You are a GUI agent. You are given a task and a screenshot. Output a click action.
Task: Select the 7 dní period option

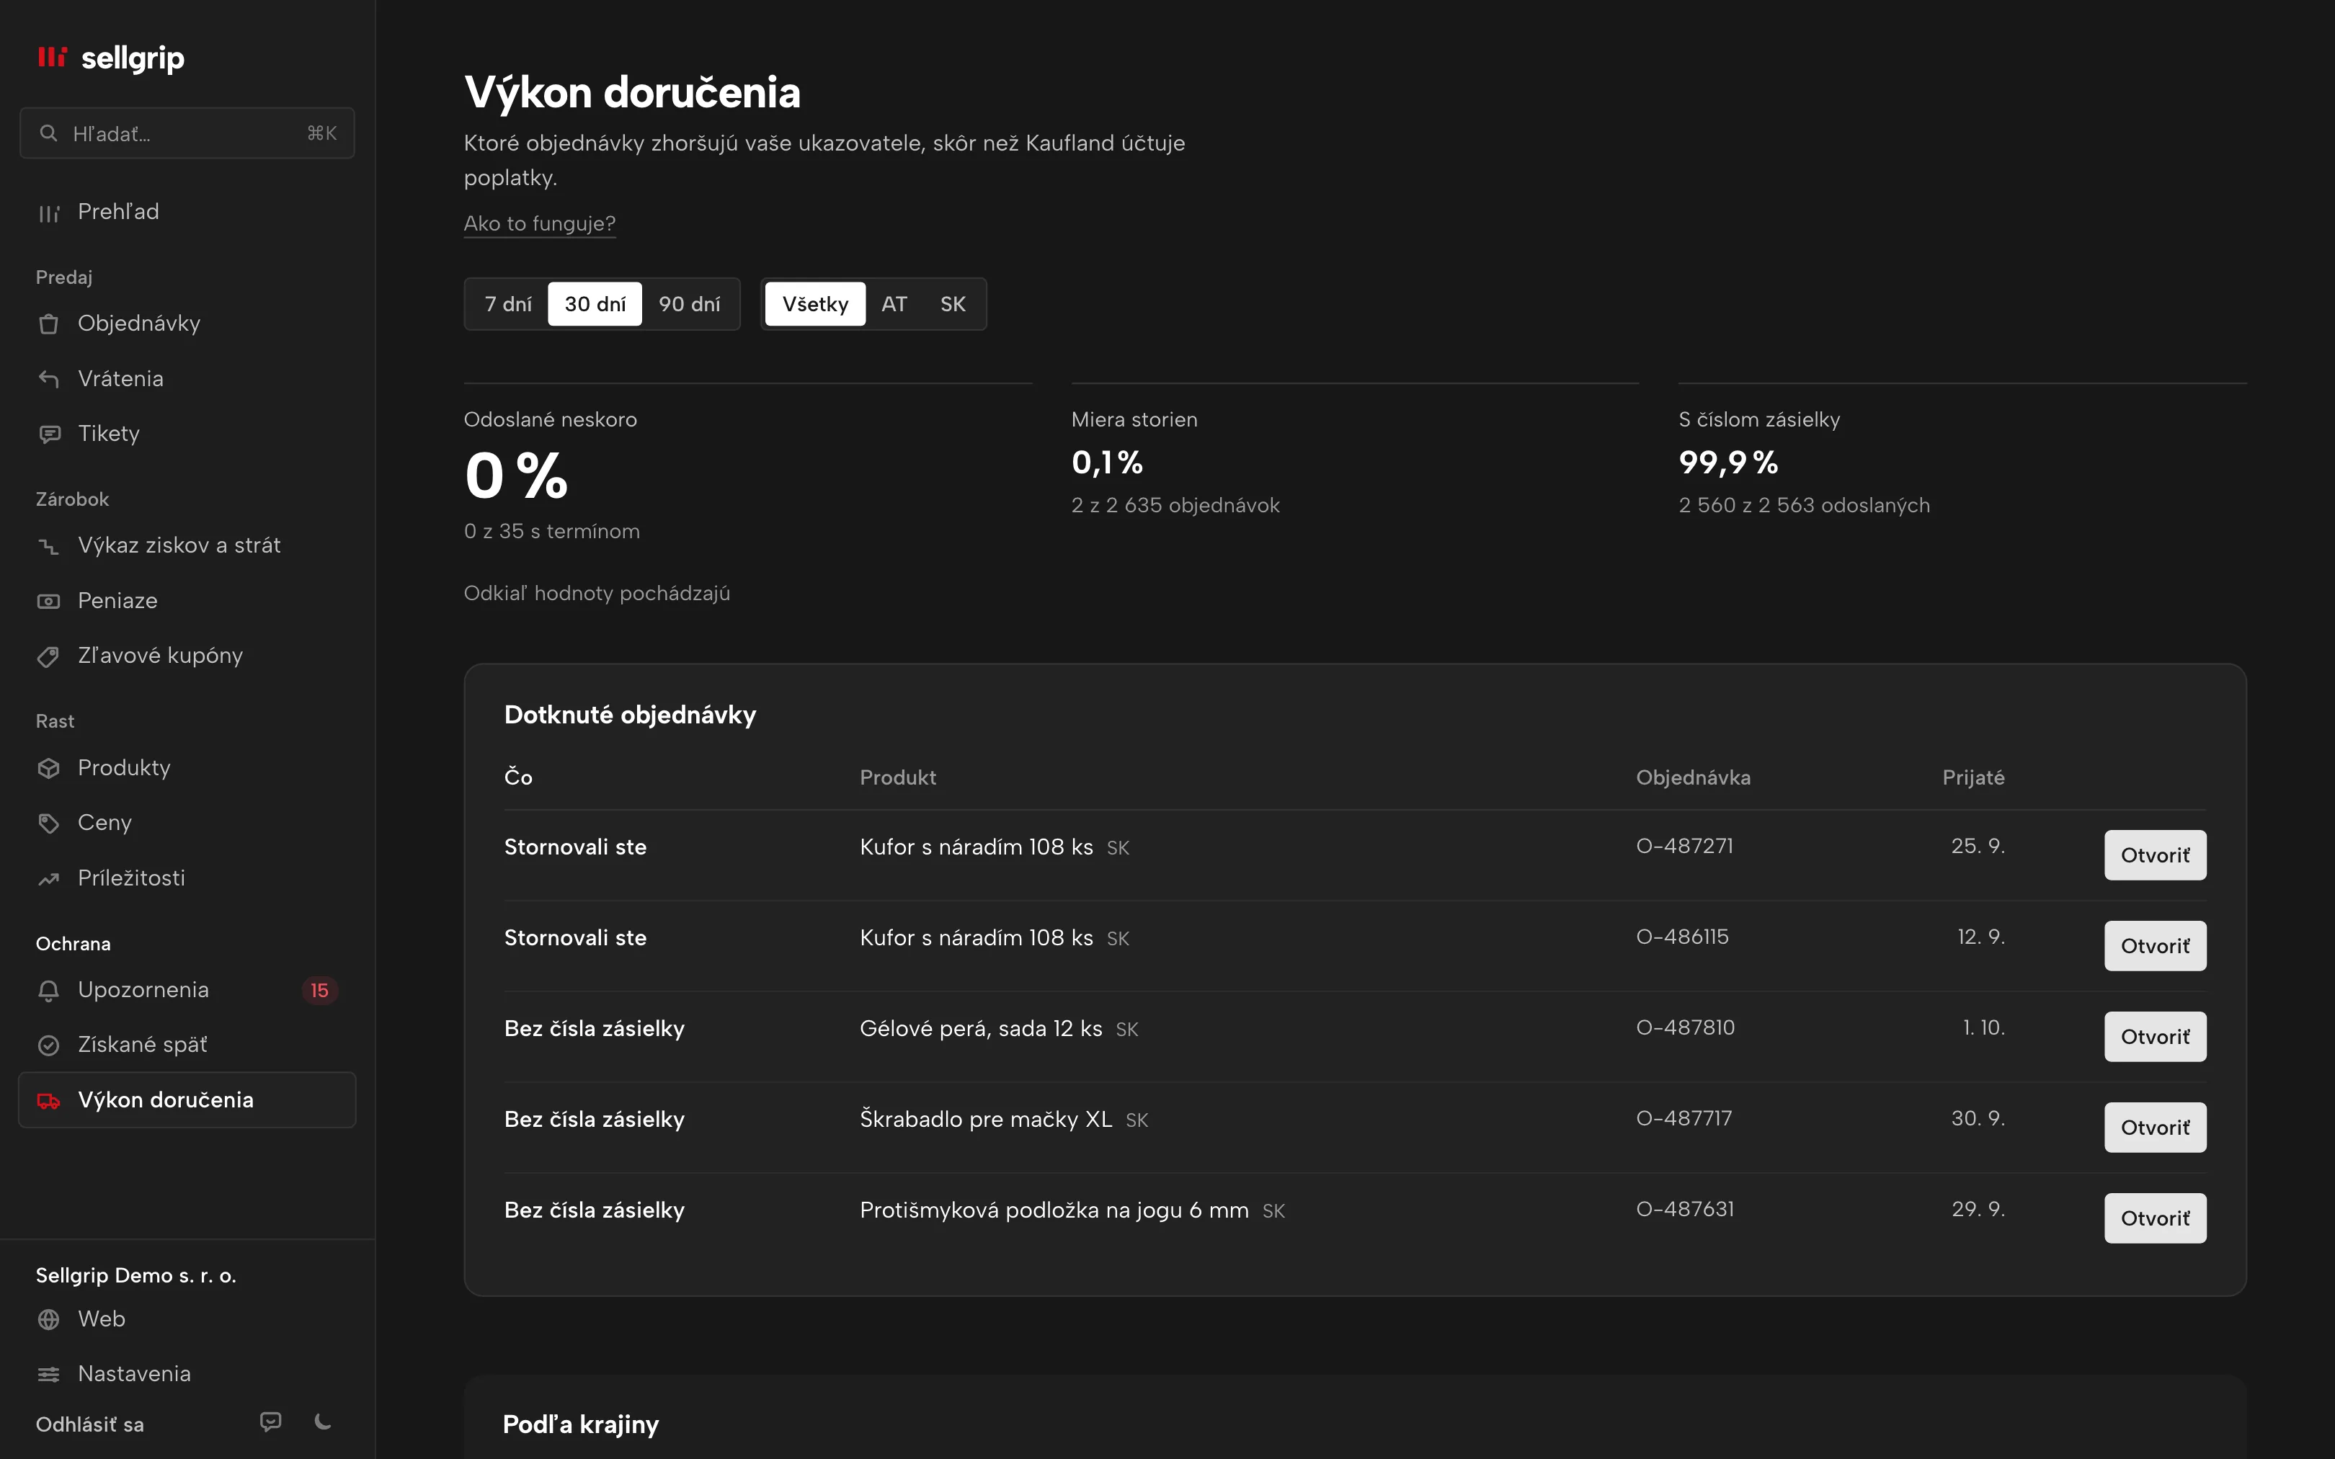(x=507, y=304)
